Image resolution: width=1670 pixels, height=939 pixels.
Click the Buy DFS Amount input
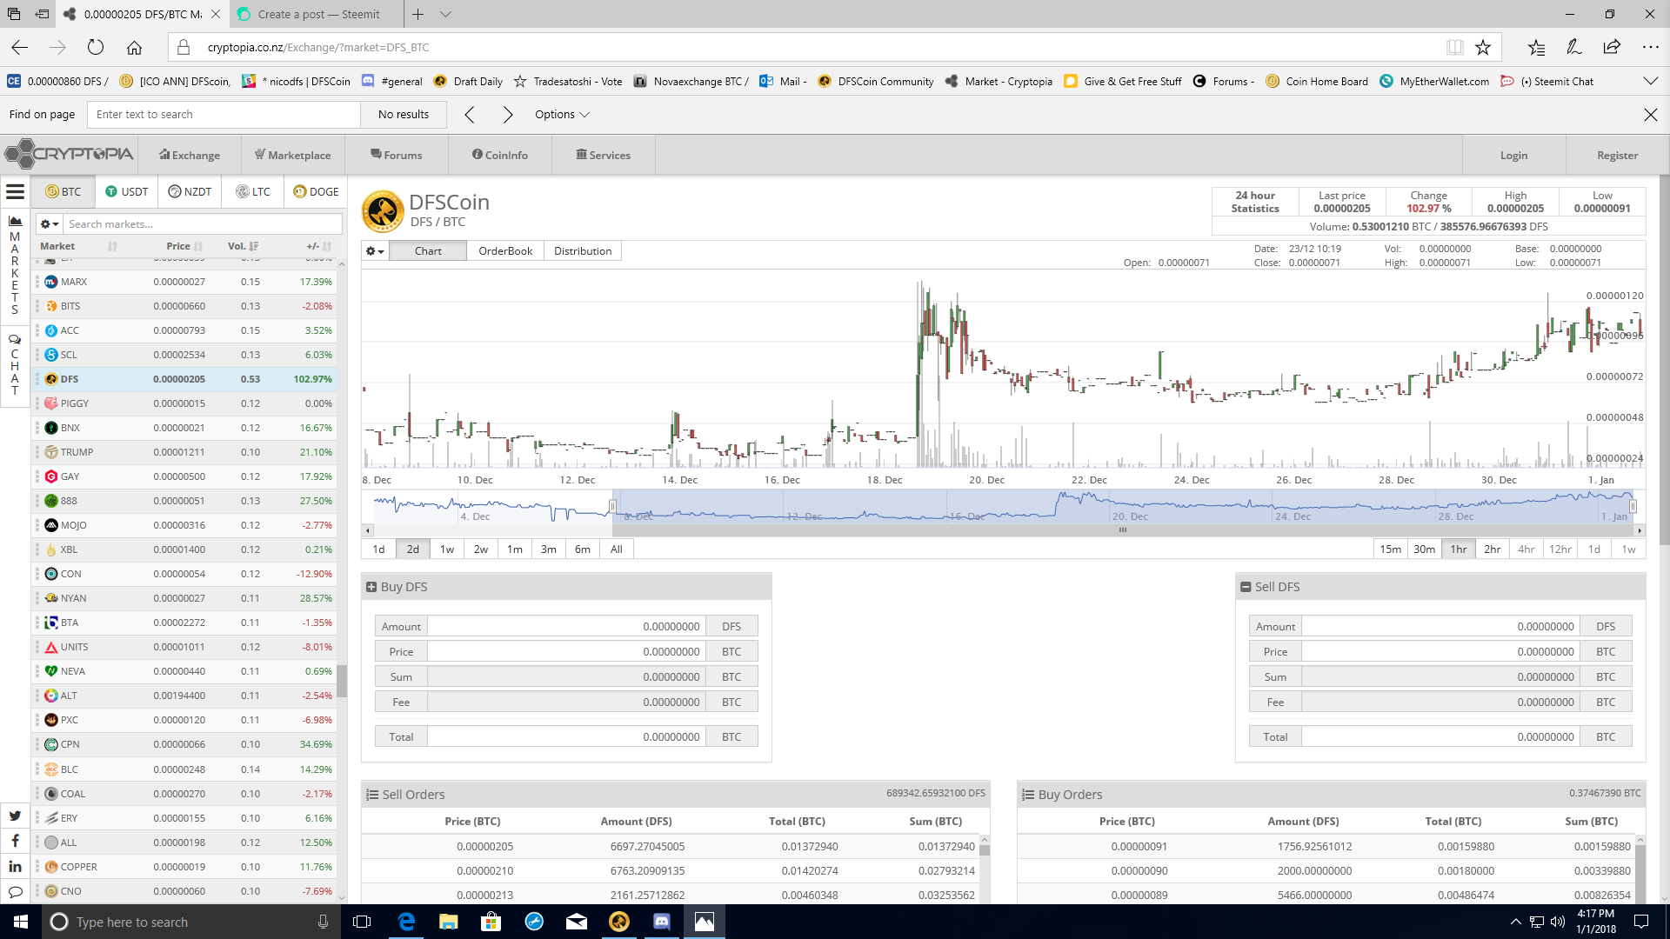click(x=566, y=626)
